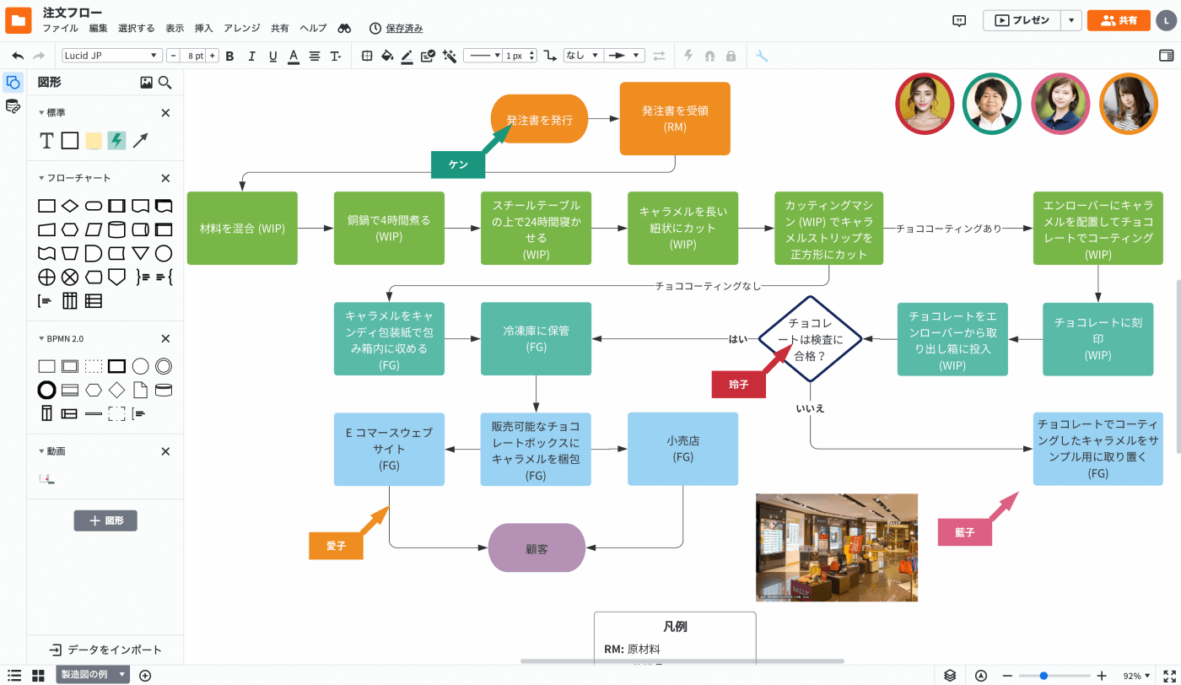Open the アレンジ menu
The width and height of the screenshot is (1181, 685).
coord(241,27)
